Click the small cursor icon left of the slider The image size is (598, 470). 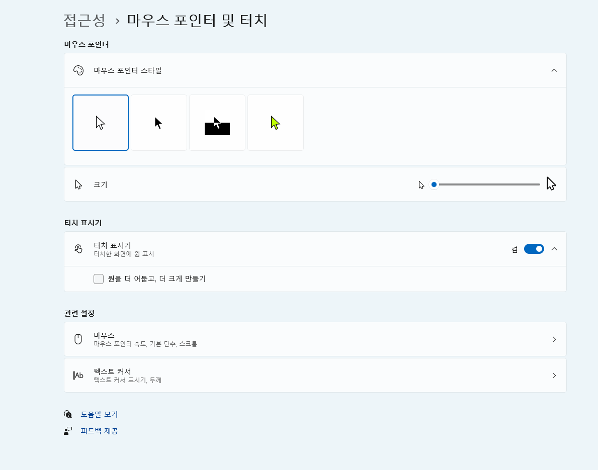420,184
